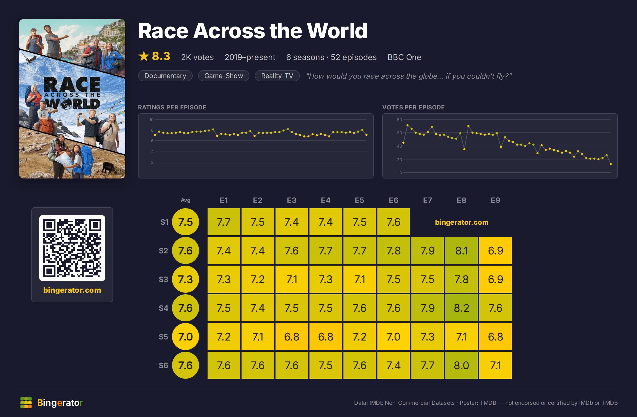Click the Bingerator grid logo icon
This screenshot has width=637, height=417.
coord(26,403)
